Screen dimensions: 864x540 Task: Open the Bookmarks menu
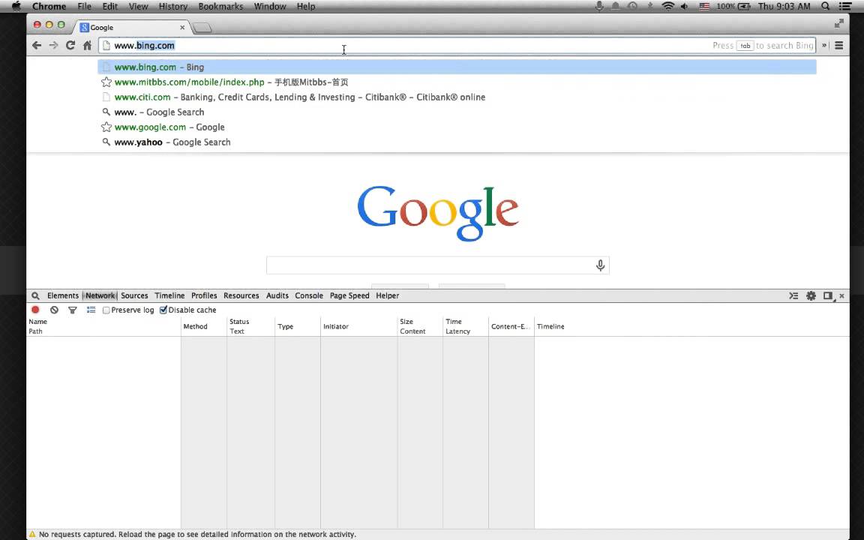click(220, 7)
